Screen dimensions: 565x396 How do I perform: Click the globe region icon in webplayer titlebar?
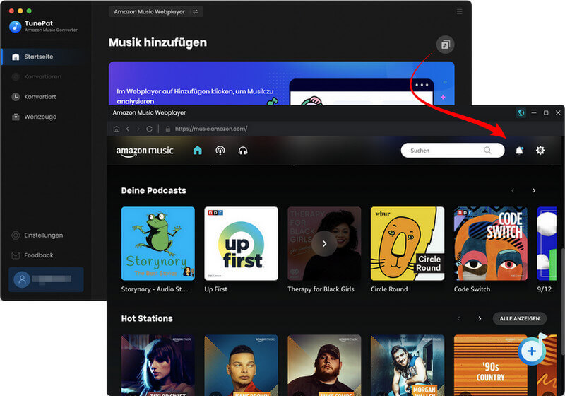521,113
